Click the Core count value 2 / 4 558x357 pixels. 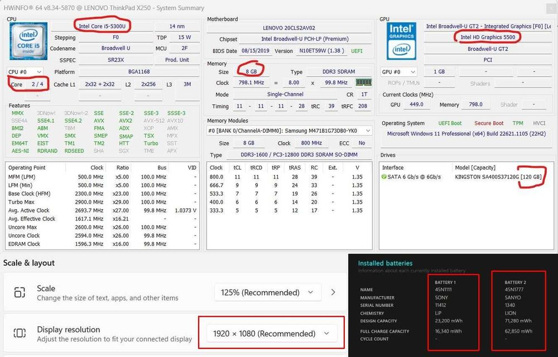click(37, 84)
